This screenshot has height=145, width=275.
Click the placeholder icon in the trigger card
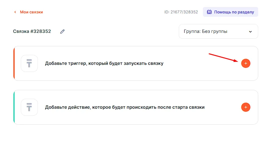pyautogui.click(x=29, y=63)
